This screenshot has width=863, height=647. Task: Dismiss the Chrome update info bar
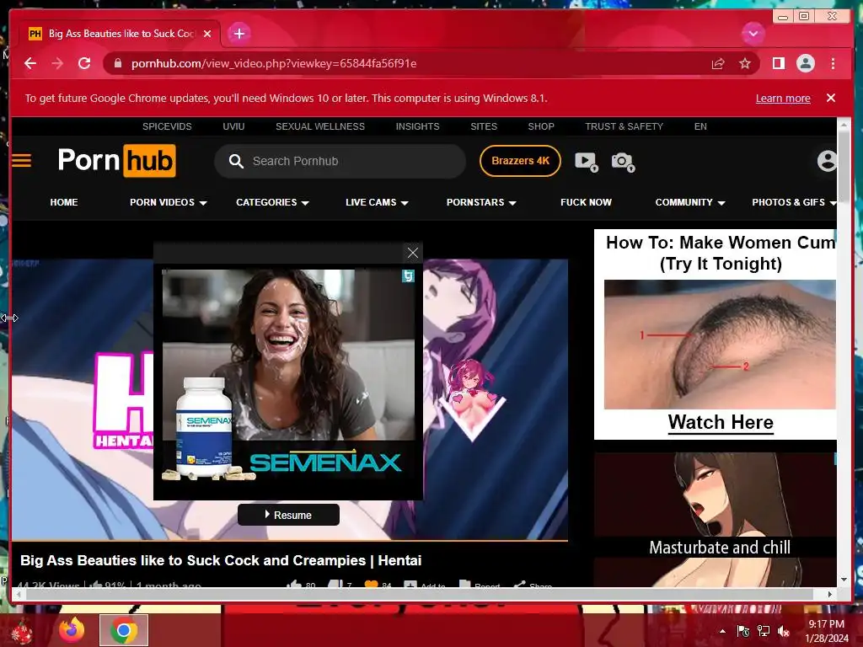[831, 98]
